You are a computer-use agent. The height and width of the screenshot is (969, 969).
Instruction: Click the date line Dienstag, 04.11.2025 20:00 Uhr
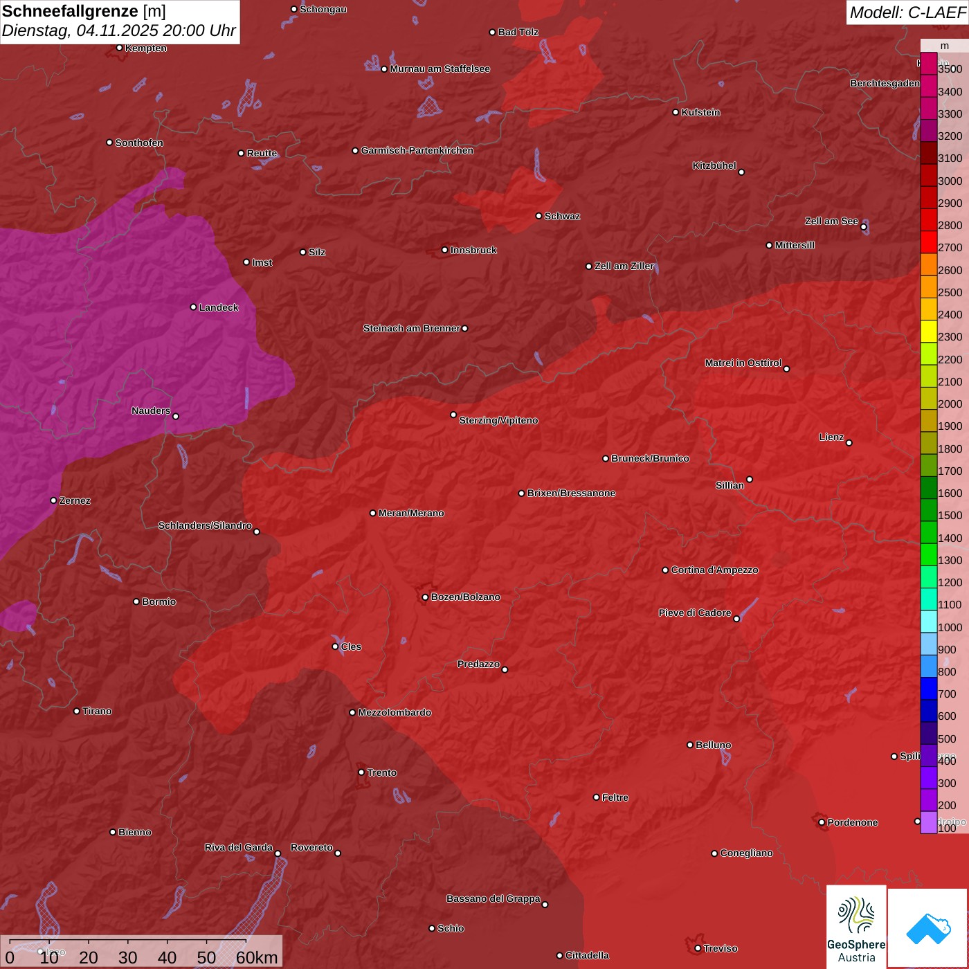click(119, 31)
